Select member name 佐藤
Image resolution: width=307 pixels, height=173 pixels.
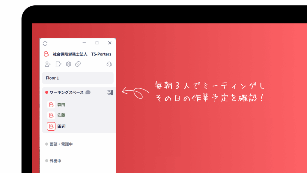(x=61, y=115)
